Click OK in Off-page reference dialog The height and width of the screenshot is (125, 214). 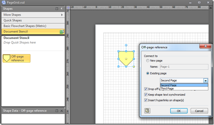[179, 111]
